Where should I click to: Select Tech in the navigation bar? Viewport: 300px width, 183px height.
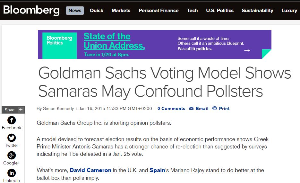(192, 11)
